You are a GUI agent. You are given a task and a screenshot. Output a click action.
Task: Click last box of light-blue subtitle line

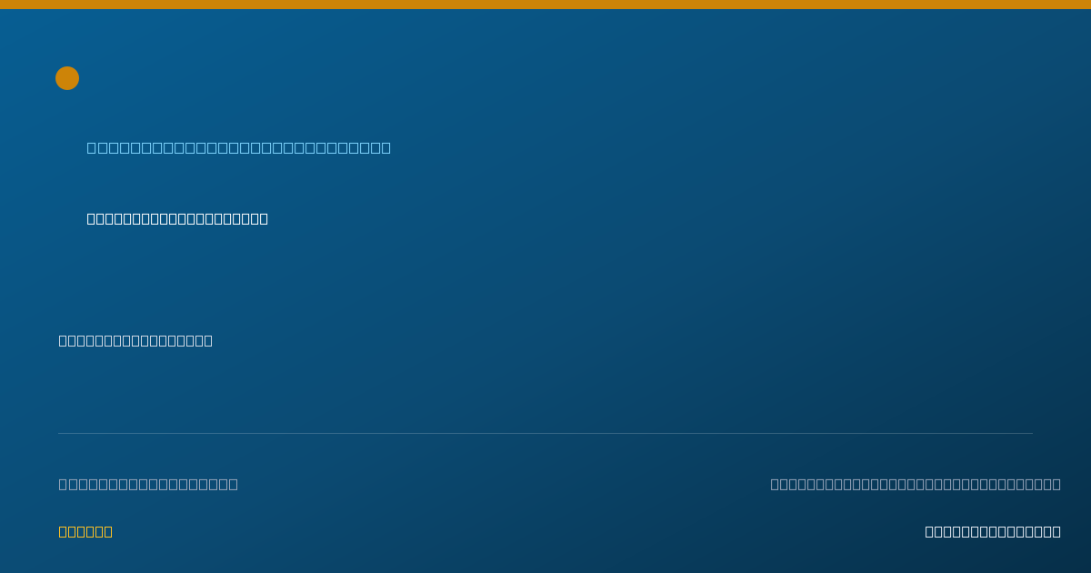[x=385, y=147]
